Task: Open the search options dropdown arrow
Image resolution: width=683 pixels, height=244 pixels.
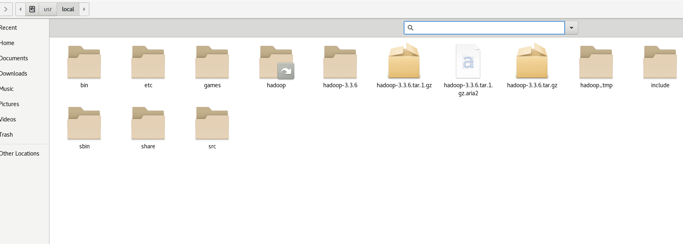Action: point(572,28)
